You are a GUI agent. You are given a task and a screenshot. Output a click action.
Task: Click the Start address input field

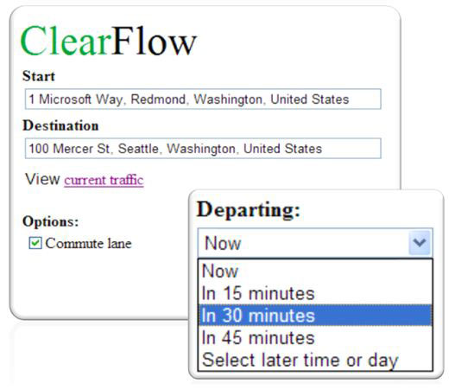tap(203, 99)
